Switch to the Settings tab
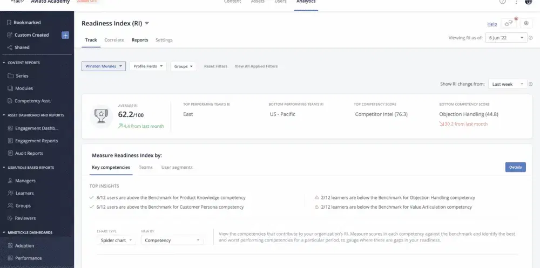540x268 pixels. tap(164, 40)
